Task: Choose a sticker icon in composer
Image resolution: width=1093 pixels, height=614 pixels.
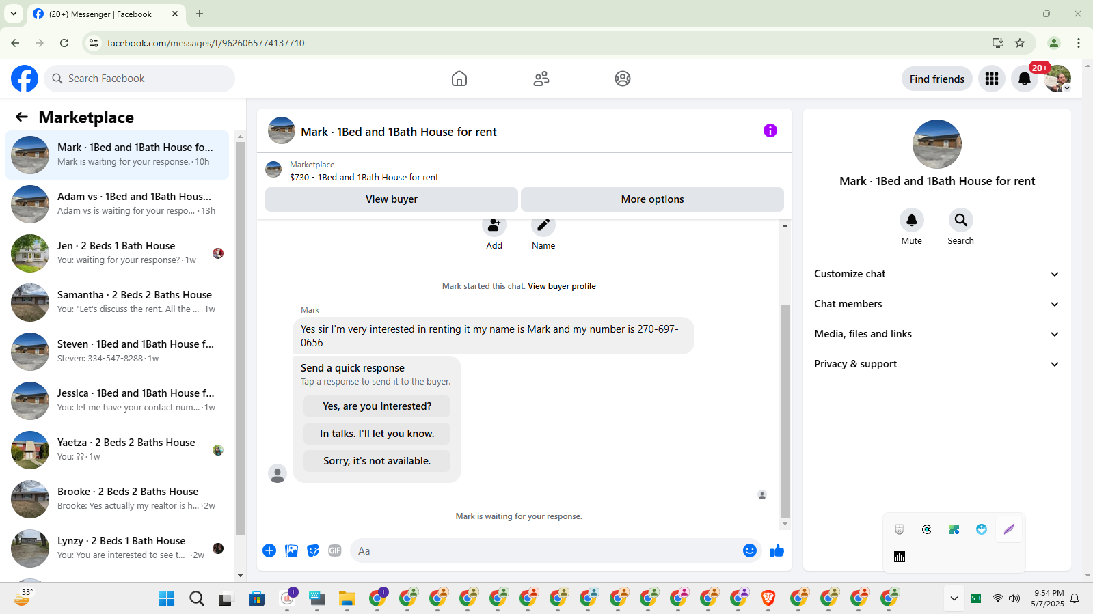Action: click(313, 550)
